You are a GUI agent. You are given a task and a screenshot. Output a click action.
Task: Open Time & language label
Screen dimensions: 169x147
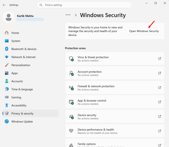pos(22,89)
